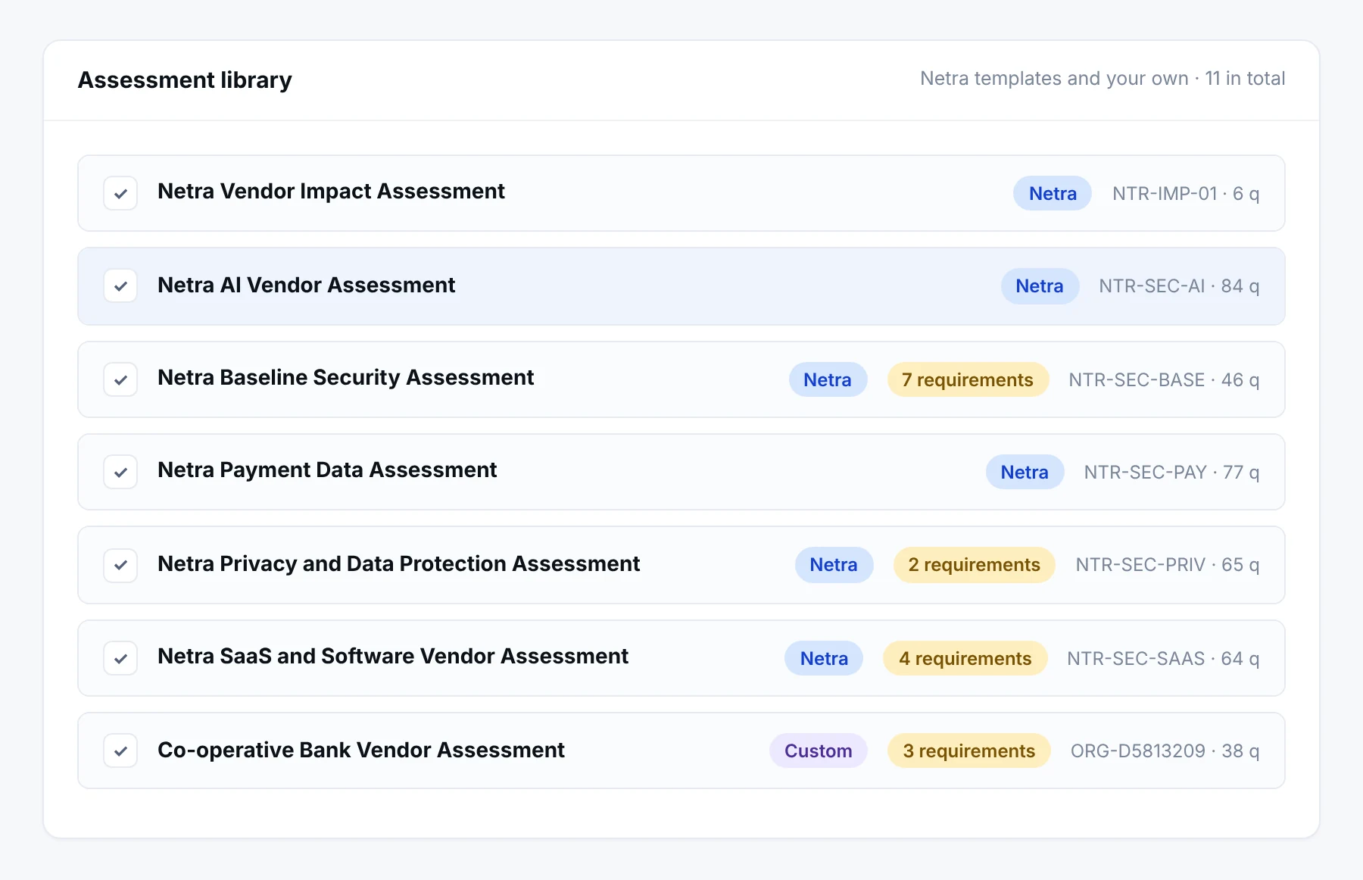Screen dimensions: 1363x880
Task: Click Netra tag on Vendor Impact row
Action: coord(1053,193)
